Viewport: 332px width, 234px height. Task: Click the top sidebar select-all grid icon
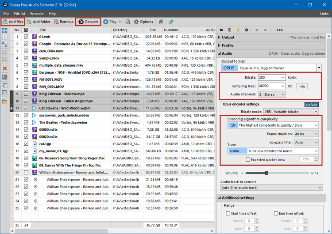[x=5, y=30]
